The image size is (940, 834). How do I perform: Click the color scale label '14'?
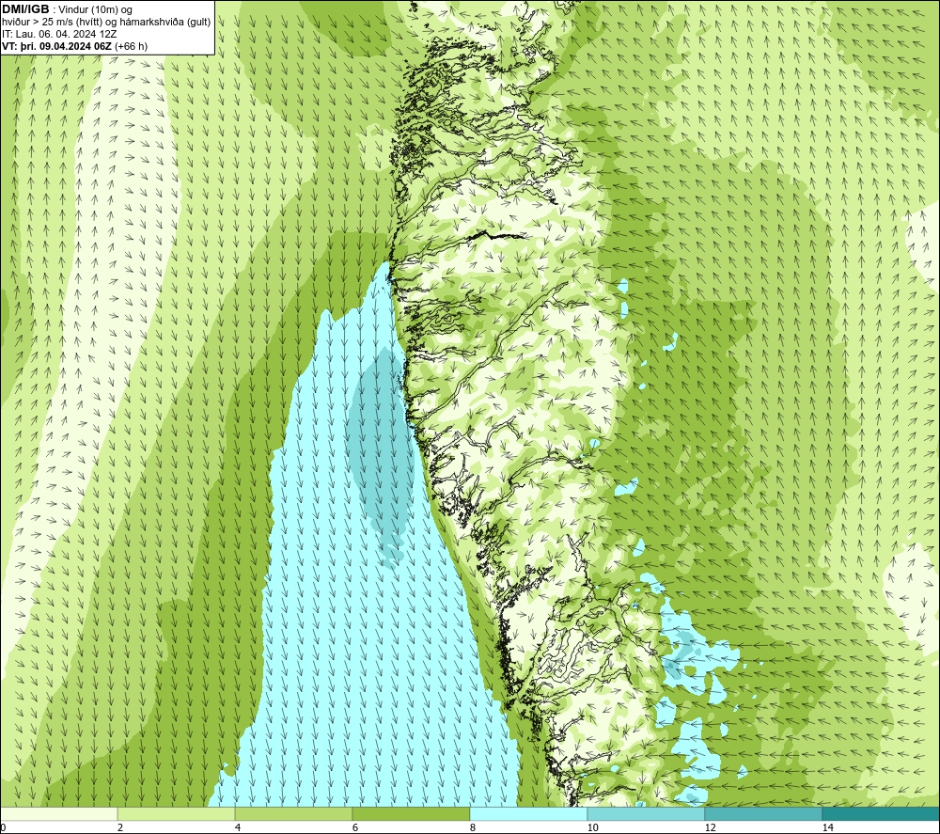pos(828,827)
